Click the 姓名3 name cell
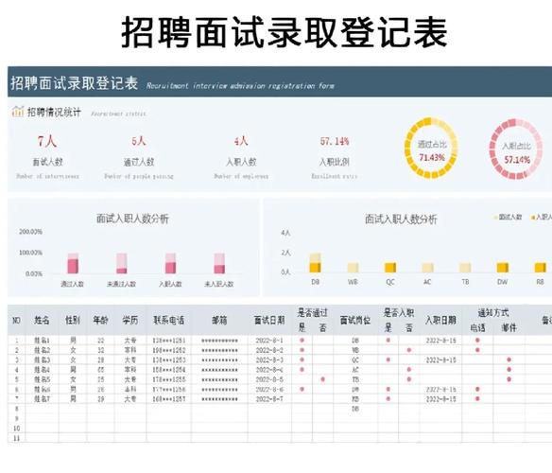552x473 pixels. click(42, 359)
